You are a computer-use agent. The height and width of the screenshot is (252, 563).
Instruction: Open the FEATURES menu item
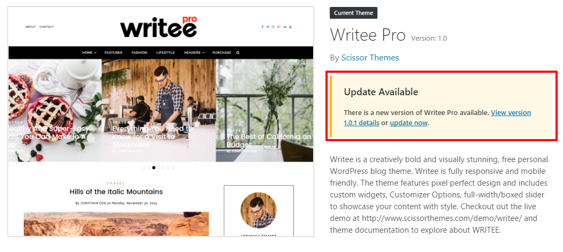(114, 52)
